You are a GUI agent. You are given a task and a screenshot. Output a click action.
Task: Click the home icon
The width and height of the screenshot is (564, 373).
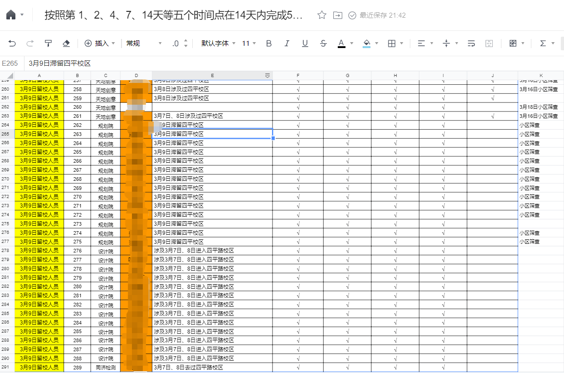[x=11, y=15]
